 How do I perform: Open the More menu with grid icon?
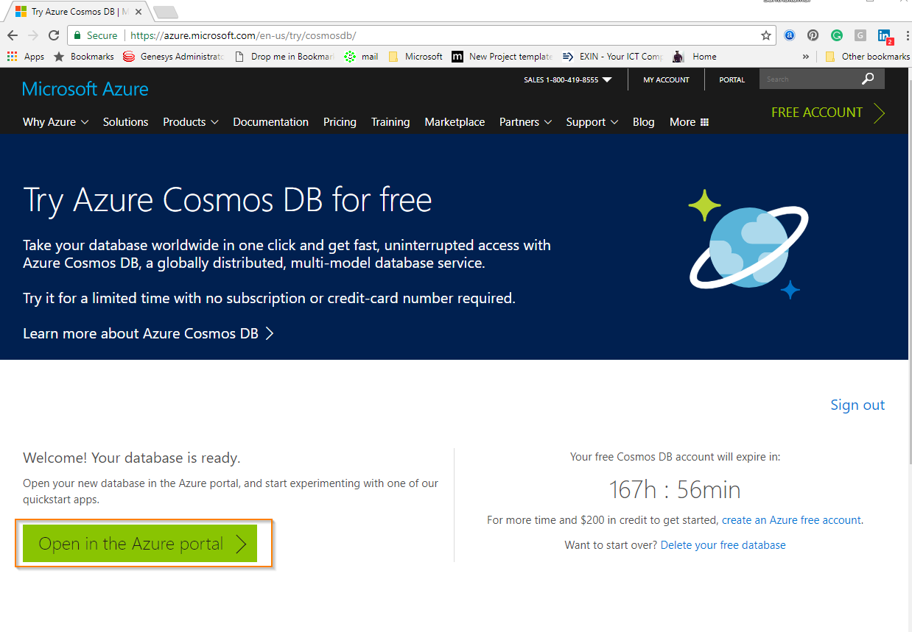pyautogui.click(x=689, y=122)
